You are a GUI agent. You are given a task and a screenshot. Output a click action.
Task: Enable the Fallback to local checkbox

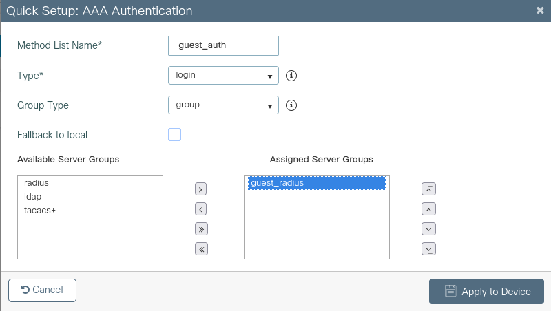(175, 135)
